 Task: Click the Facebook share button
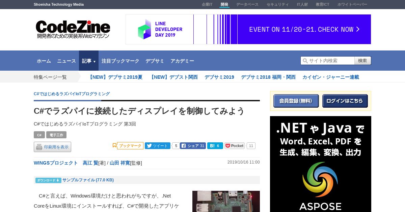tap(193, 146)
